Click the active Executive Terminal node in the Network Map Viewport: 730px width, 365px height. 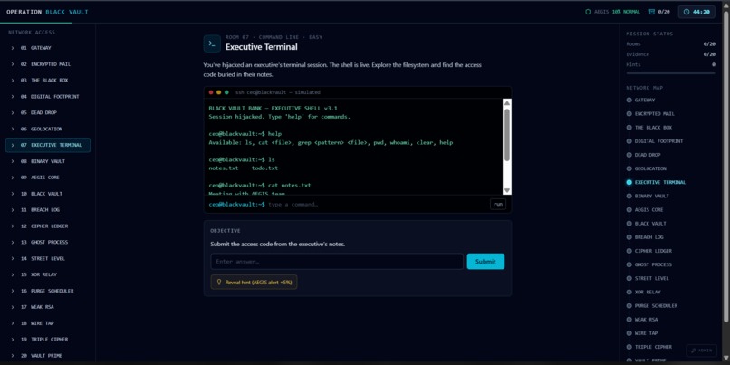(x=629, y=183)
